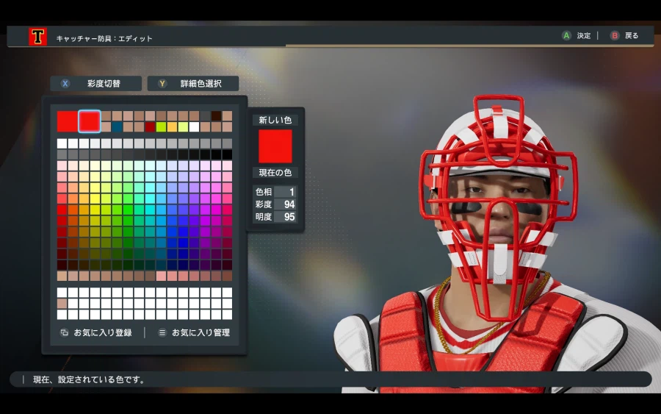Click the Y button icon for 詳細色選択

click(162, 84)
